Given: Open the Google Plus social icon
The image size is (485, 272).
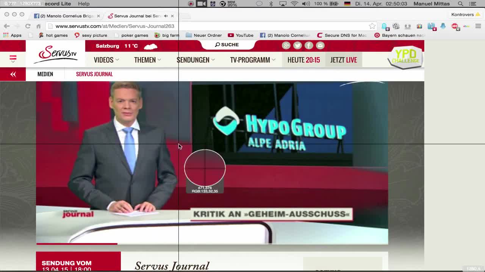Looking at the screenshot, I should point(286,45).
